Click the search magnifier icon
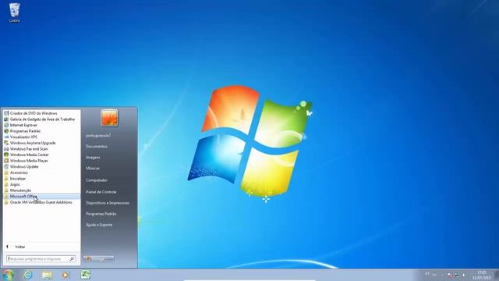The width and height of the screenshot is (499, 281). 72,258
